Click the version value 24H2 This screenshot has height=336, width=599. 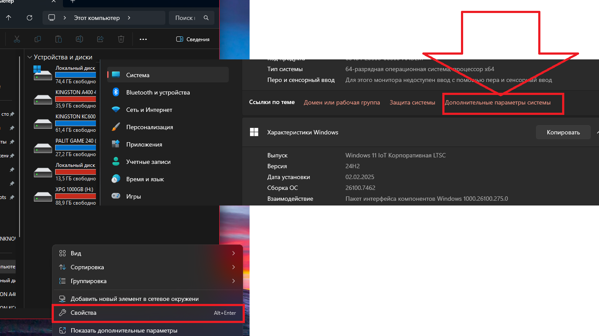352,166
